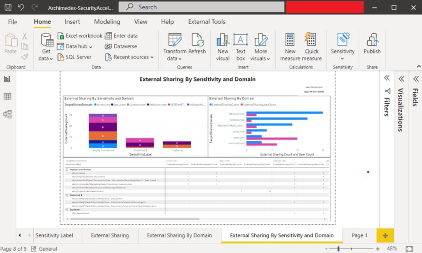Click the General sensitivity label in status bar
Viewport: 422px width, 253px height.
click(44, 249)
